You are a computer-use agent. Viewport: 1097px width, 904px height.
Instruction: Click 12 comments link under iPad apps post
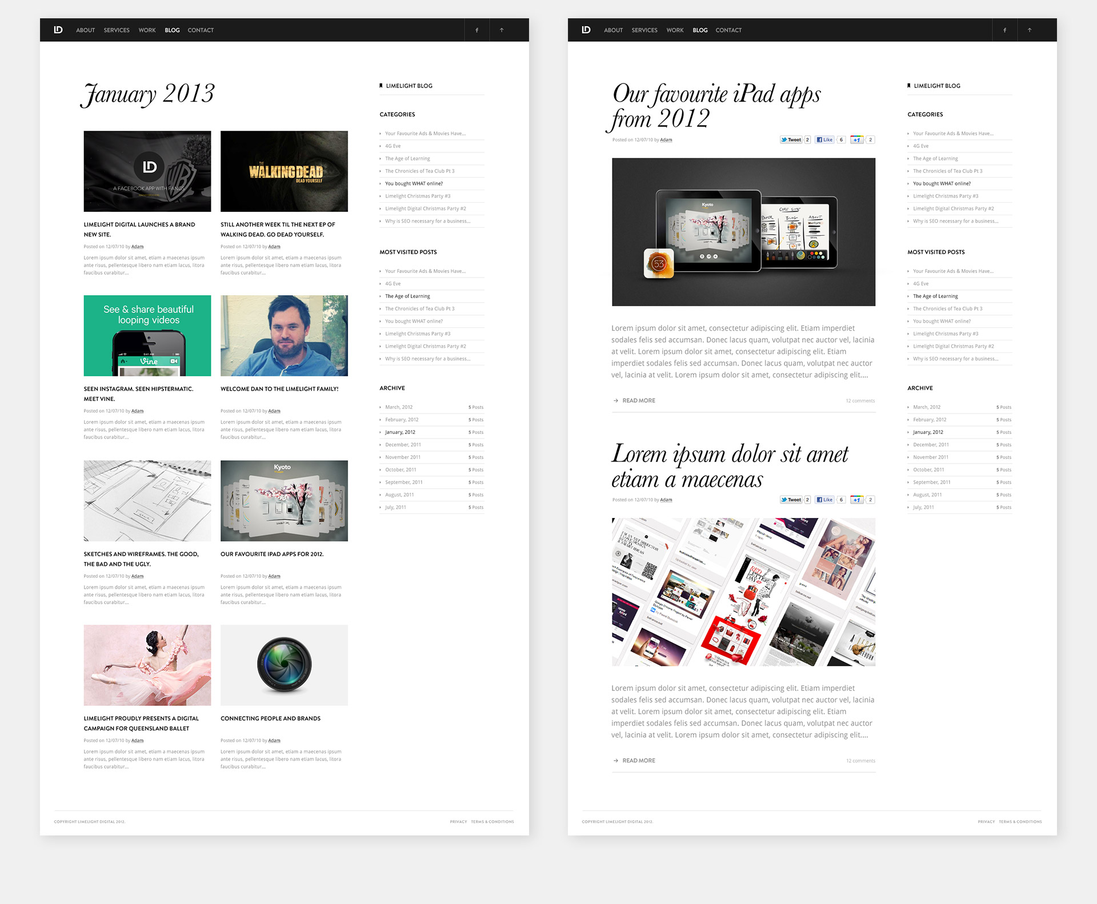(860, 401)
